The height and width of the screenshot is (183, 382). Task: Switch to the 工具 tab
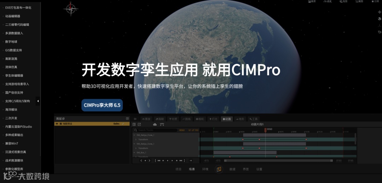pos(254,119)
